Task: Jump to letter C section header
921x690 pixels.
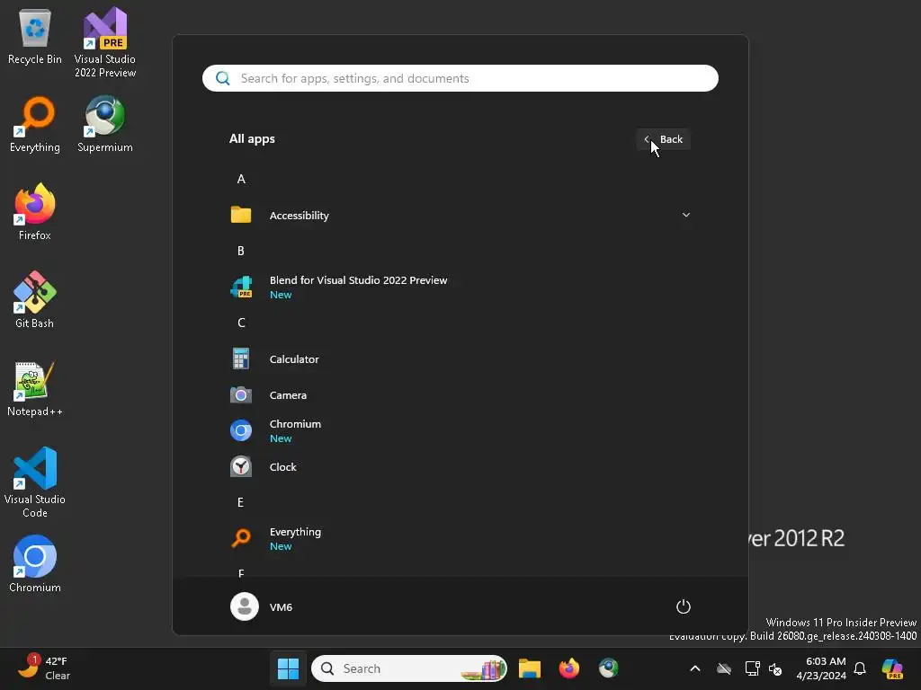Action: (241, 323)
